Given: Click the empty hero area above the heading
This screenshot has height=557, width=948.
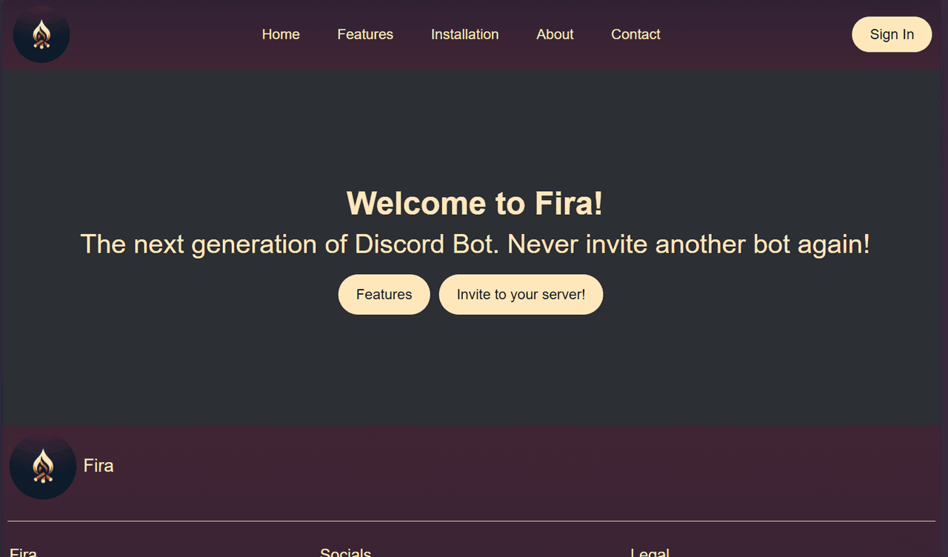Looking at the screenshot, I should (474, 126).
